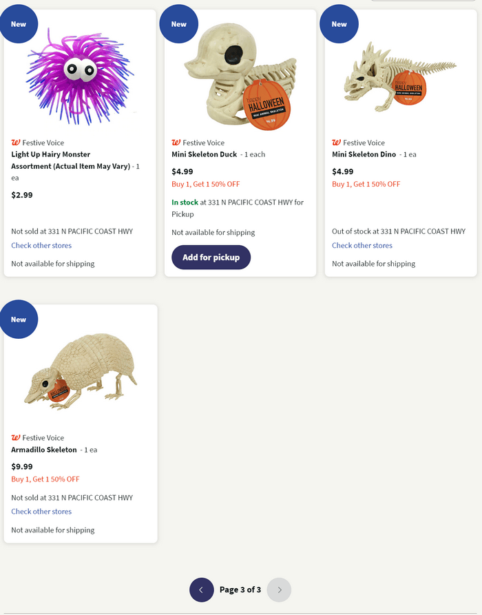Click the Page 3 of 3 label
The image size is (482, 615).
(x=240, y=590)
